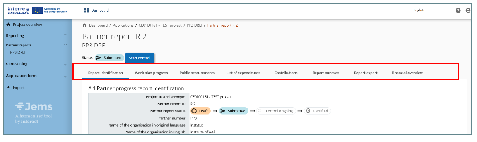
Task: Click the Submitted chip in report status row
Action: 234,111
